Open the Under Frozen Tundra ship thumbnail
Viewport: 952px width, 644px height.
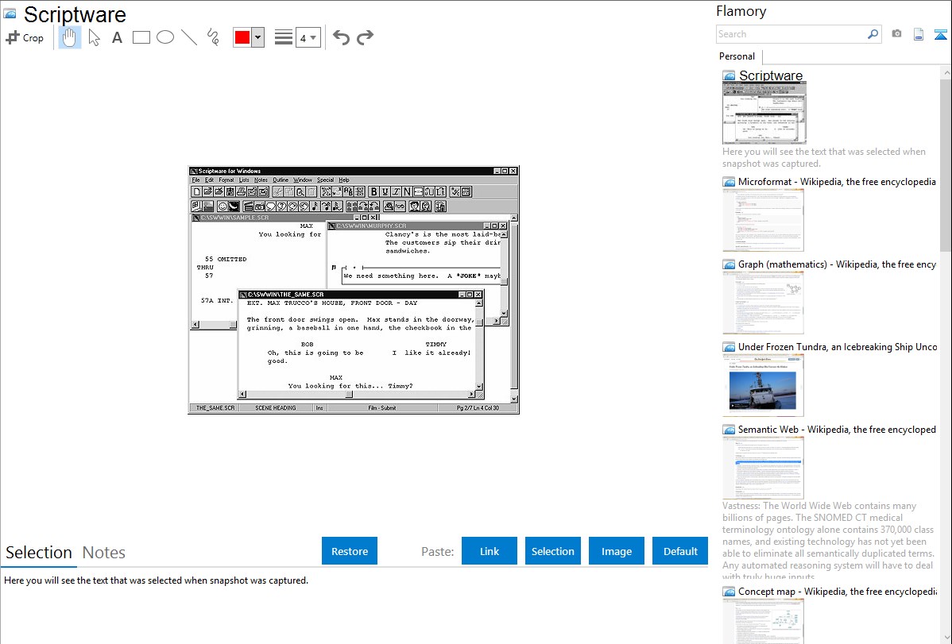763,385
